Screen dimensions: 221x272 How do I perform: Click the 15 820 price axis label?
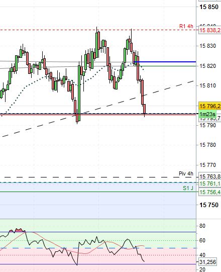coord(207,66)
